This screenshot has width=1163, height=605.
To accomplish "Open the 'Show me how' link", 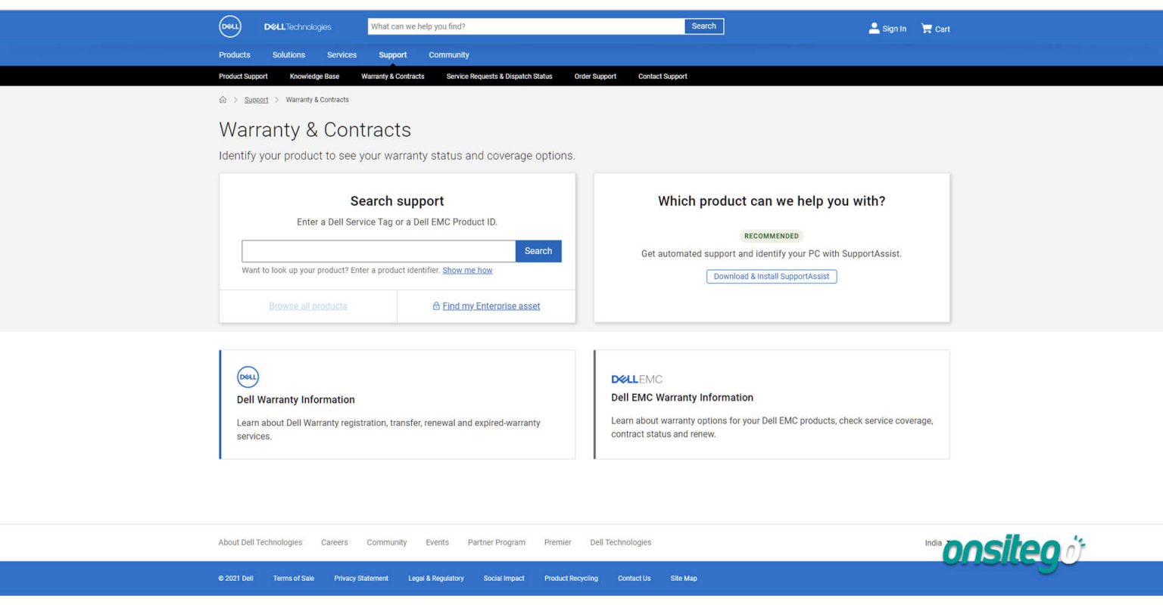I will pos(467,271).
